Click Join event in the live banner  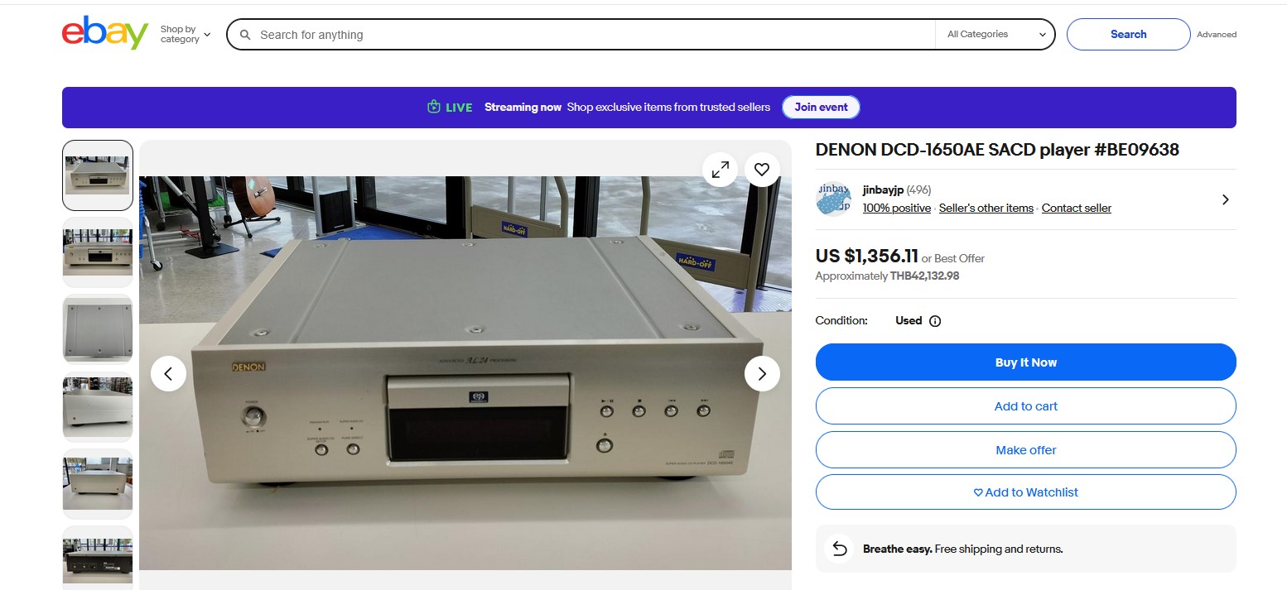click(x=821, y=108)
